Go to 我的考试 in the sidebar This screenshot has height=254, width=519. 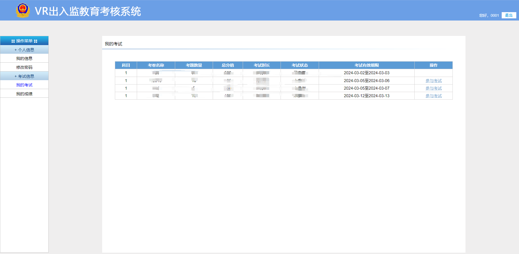(x=24, y=85)
